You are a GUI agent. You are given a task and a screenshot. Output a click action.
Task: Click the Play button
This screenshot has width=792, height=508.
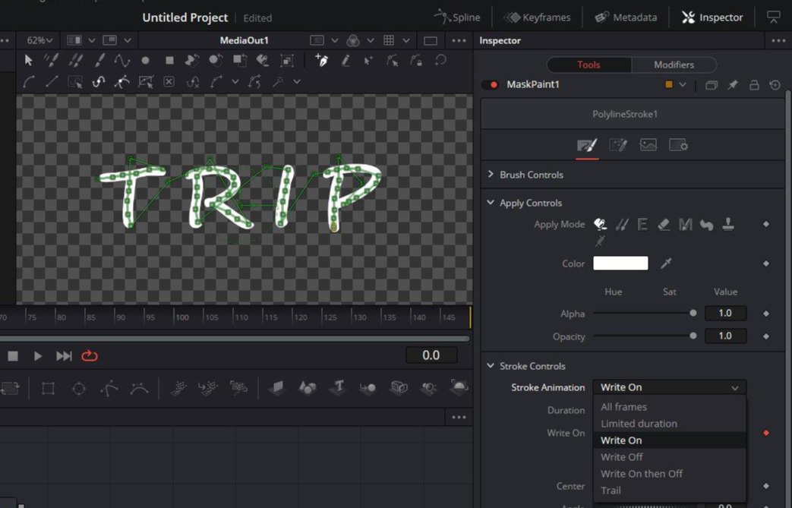pos(38,356)
